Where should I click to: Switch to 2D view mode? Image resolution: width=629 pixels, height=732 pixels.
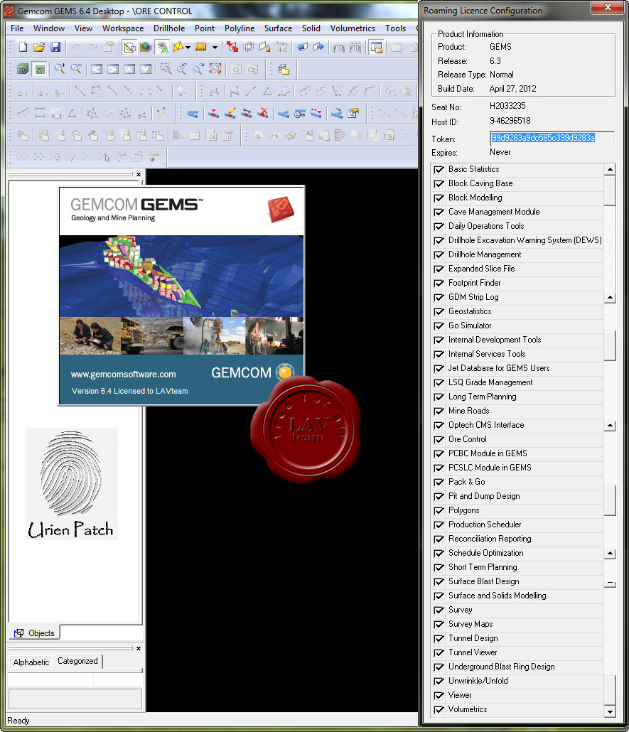point(40,70)
